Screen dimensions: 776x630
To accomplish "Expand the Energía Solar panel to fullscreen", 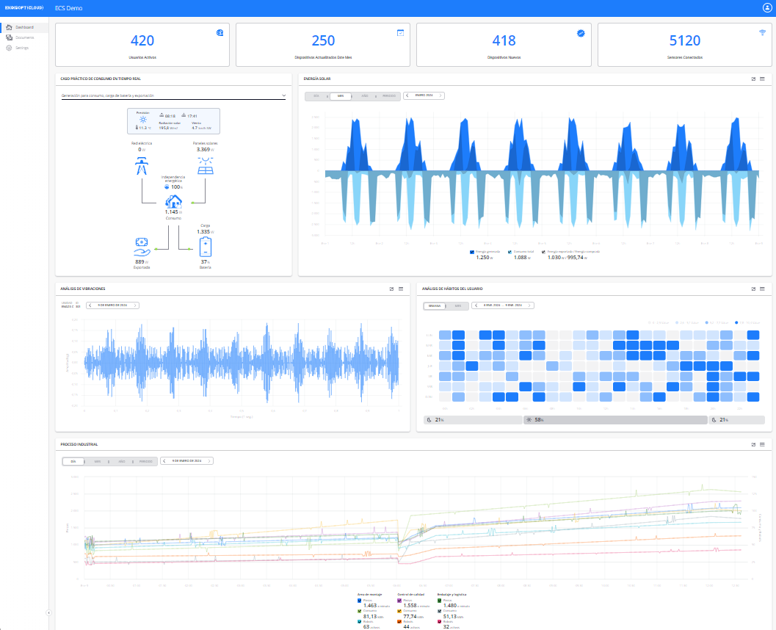I will 752,79.
